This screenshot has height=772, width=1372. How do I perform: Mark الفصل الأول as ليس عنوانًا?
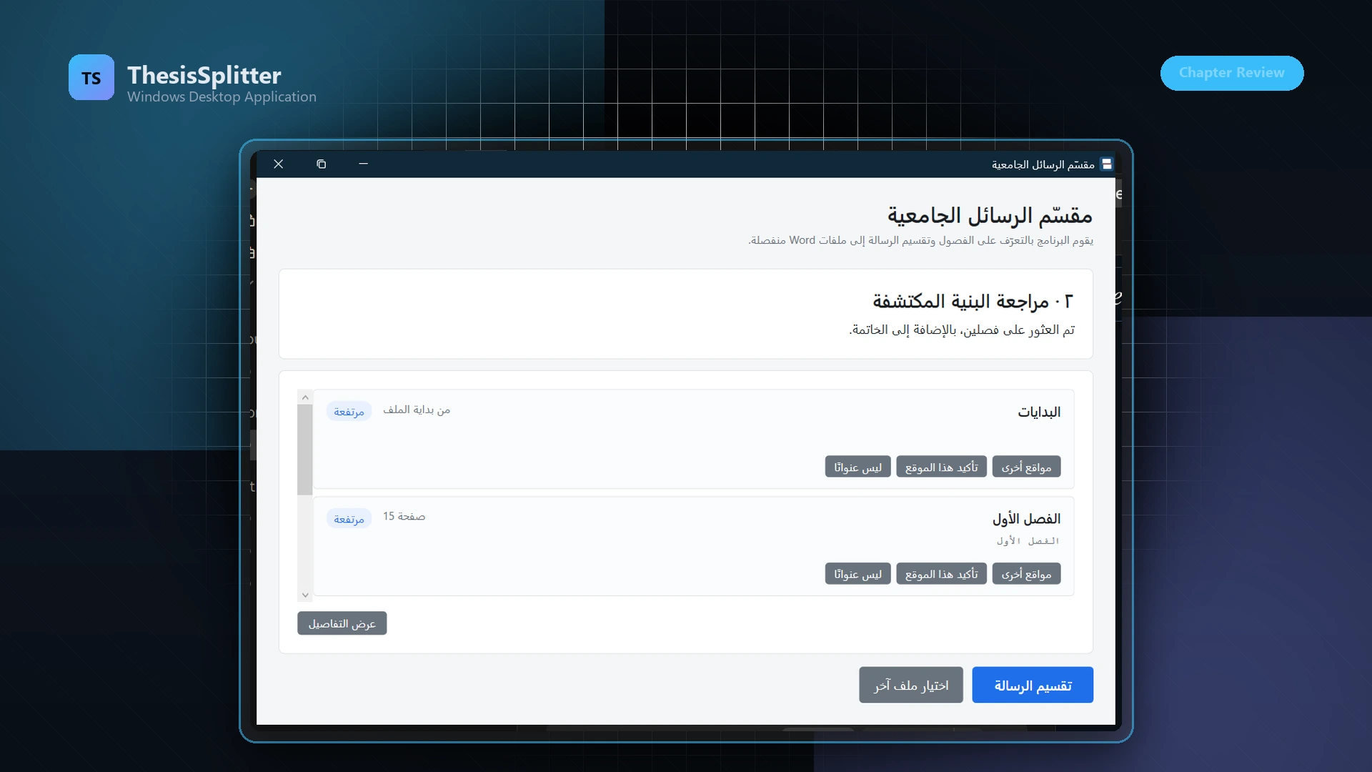[x=857, y=573]
